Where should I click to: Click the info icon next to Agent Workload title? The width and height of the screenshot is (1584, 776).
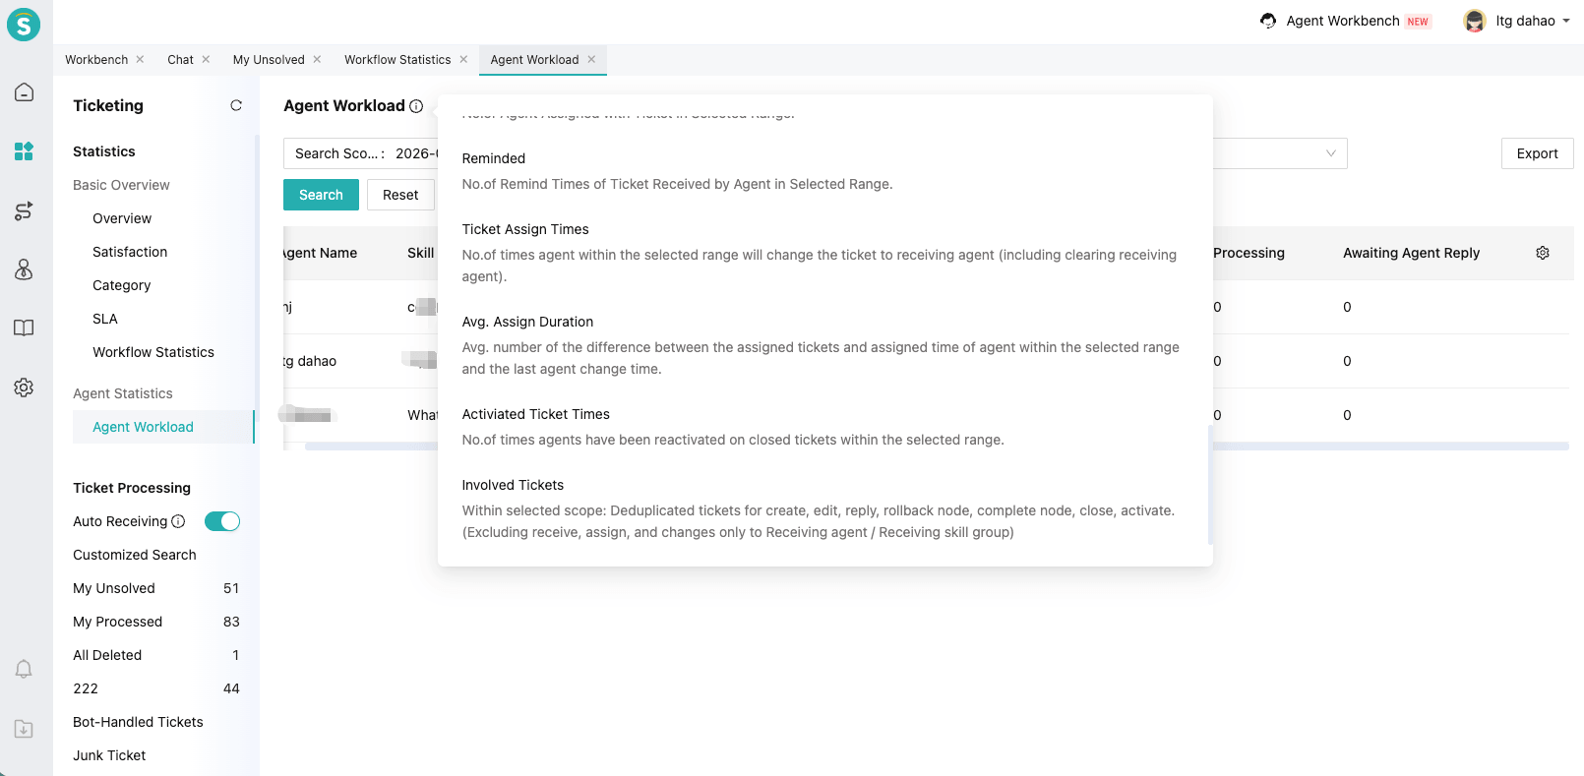416,106
